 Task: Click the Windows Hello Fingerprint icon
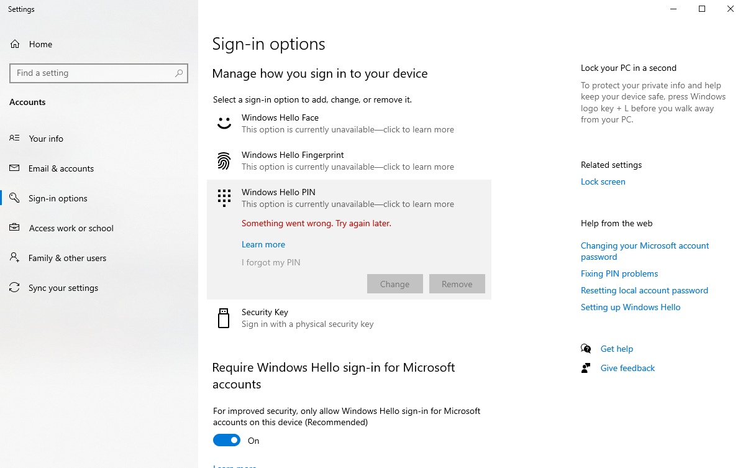coord(224,161)
